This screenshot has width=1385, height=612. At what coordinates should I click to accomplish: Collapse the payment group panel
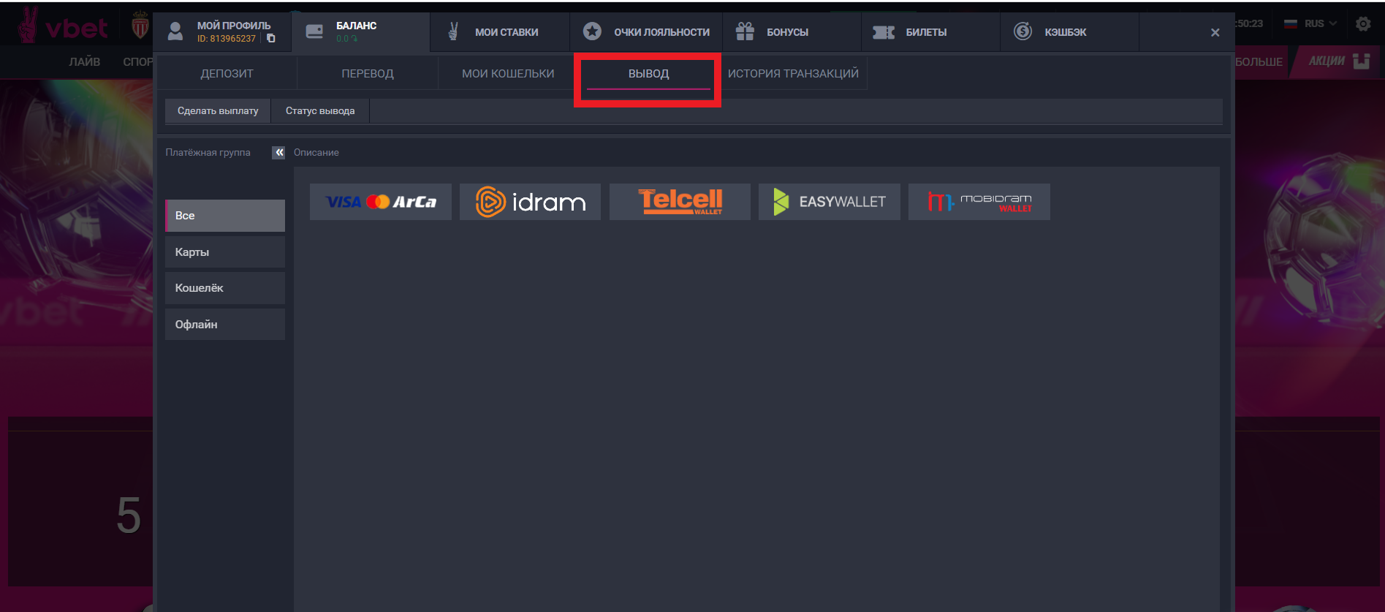coord(278,152)
